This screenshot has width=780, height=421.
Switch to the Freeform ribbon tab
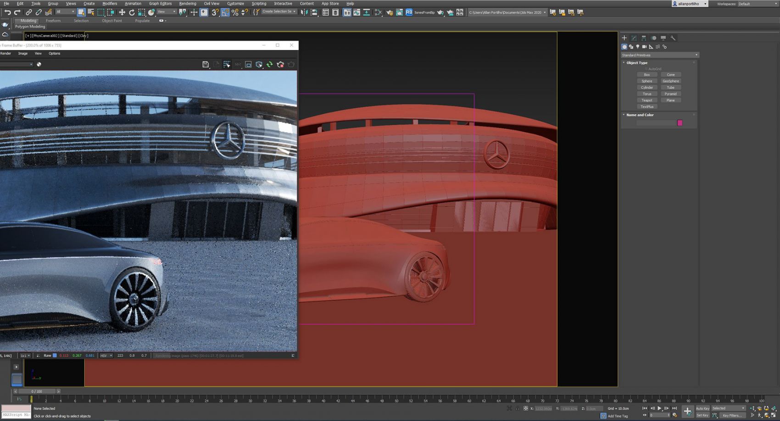(x=53, y=21)
